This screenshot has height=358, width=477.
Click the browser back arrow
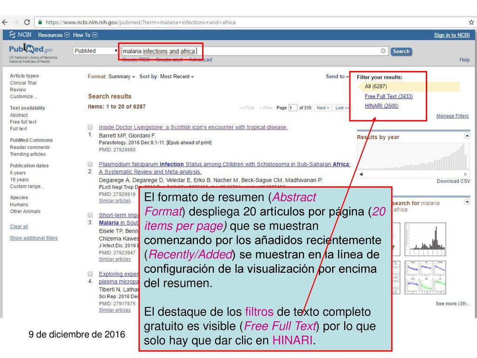tap(5, 22)
